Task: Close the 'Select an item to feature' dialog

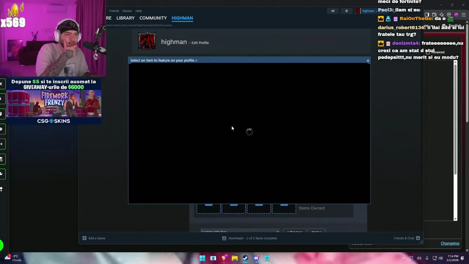Action: tap(368, 60)
